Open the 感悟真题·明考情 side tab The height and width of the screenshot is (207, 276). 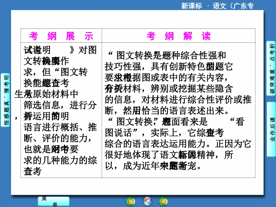pos(5,100)
